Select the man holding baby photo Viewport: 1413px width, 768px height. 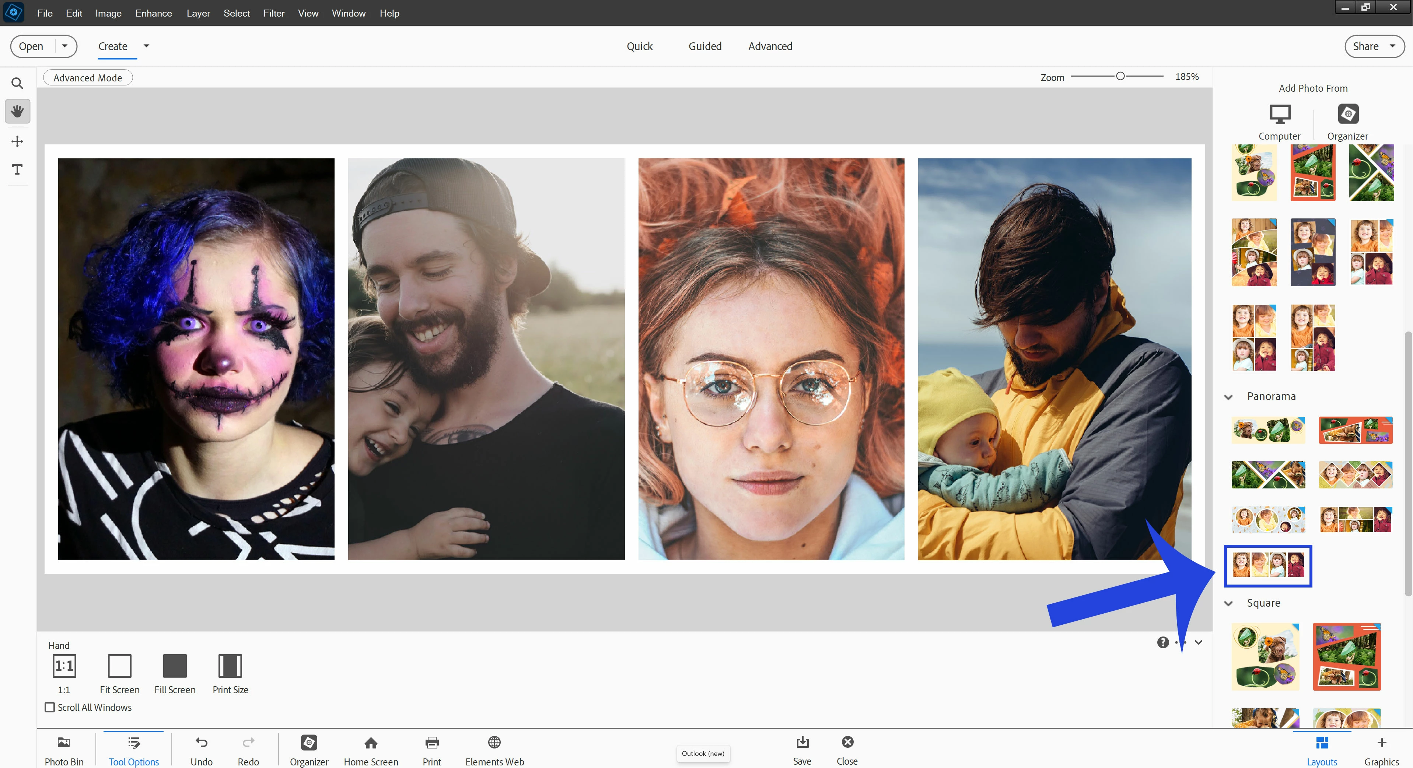(x=1054, y=359)
